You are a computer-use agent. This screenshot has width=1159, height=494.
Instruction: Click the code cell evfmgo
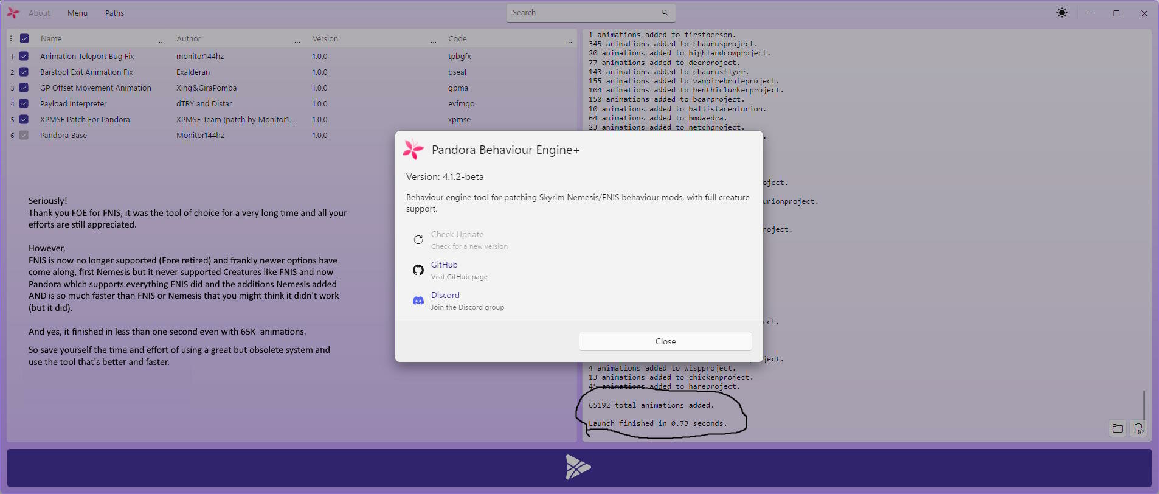point(461,103)
